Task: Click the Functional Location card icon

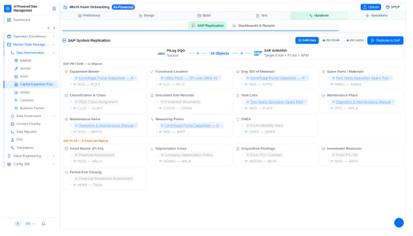Action: click(152, 72)
